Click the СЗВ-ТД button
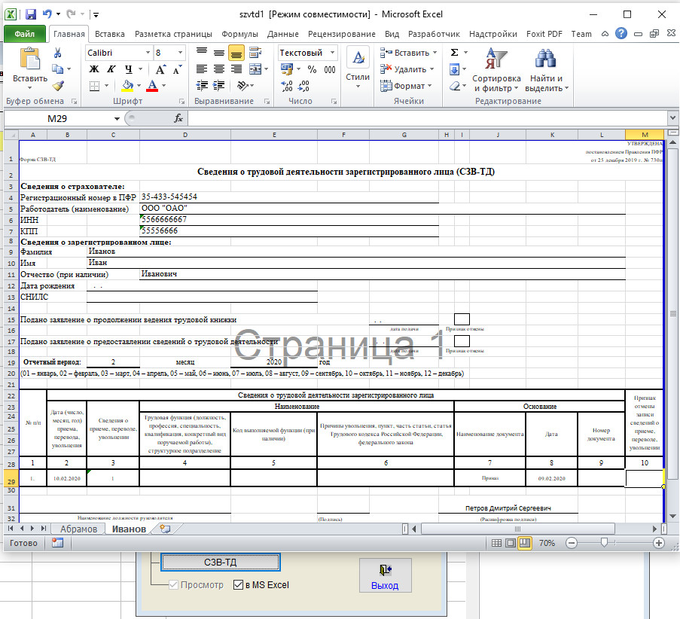Viewport: 680px width, 619px height. click(x=221, y=562)
